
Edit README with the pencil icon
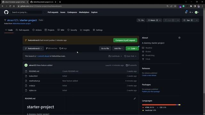135,99
